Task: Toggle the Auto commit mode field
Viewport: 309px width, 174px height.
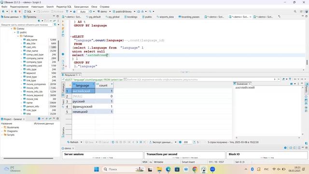Action: (83, 12)
